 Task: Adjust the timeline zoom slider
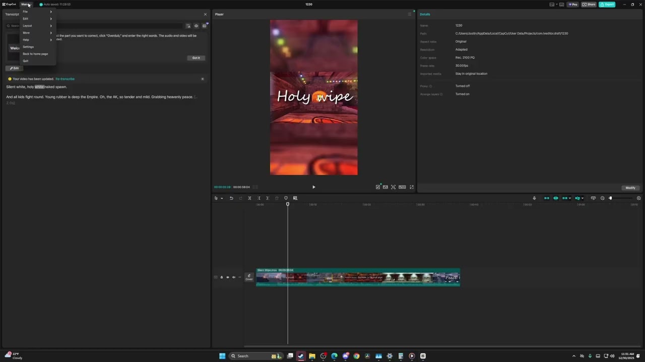pyautogui.click(x=610, y=198)
